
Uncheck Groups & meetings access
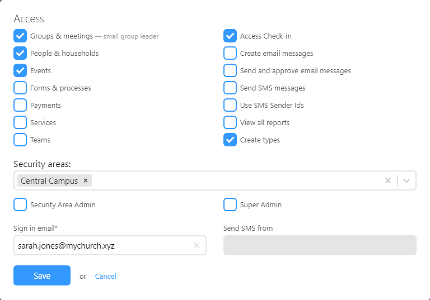(x=20, y=36)
